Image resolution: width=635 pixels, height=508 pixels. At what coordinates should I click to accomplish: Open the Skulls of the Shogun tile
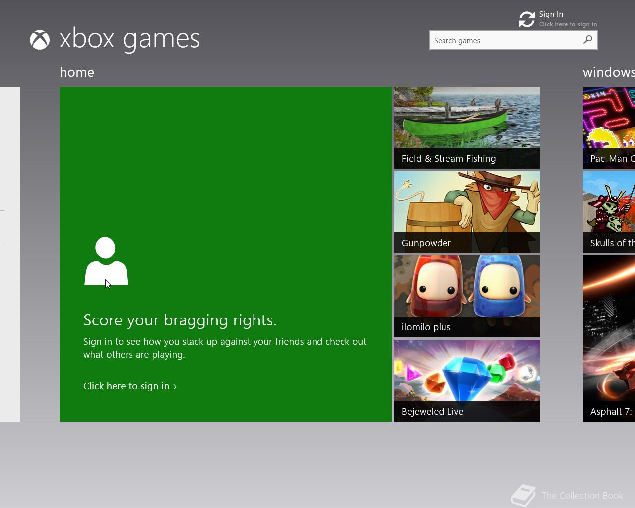pos(609,212)
